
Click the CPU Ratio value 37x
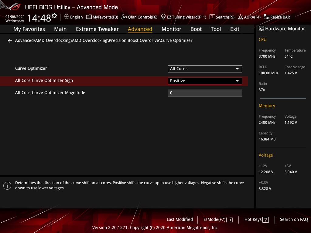pos(261,90)
